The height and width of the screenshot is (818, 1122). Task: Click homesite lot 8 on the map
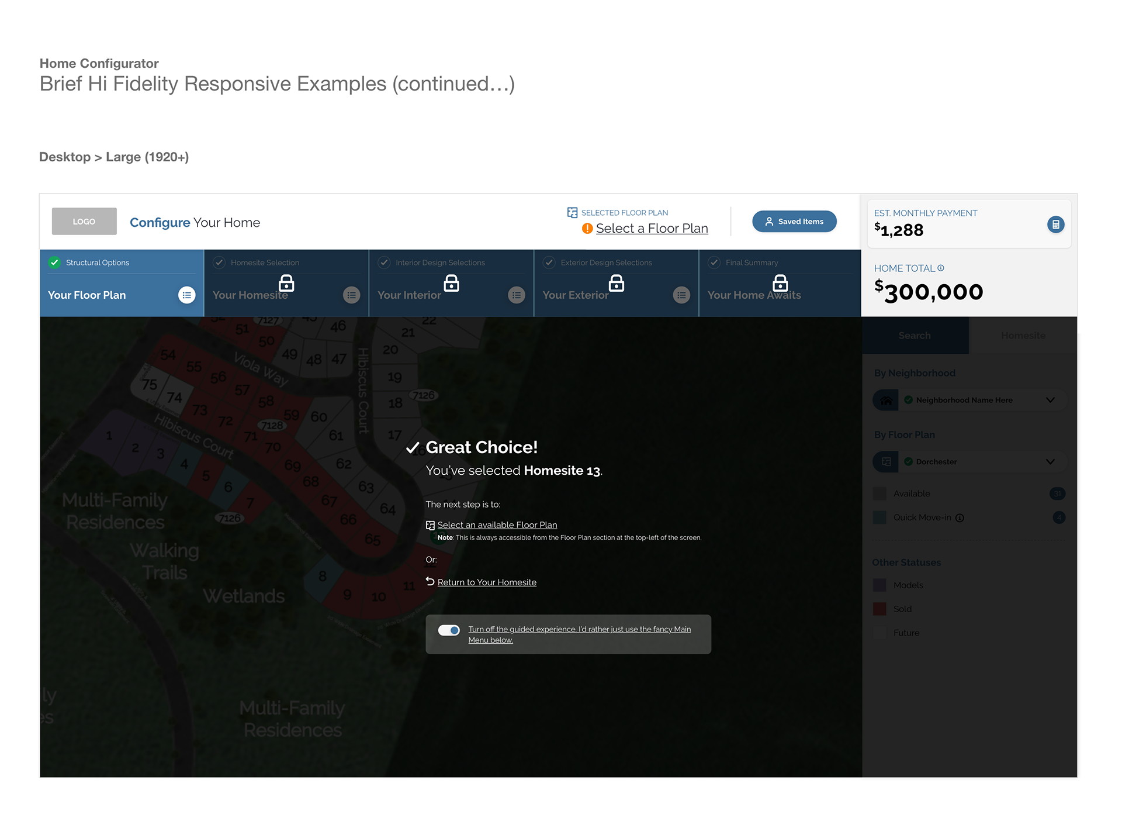[x=323, y=577]
